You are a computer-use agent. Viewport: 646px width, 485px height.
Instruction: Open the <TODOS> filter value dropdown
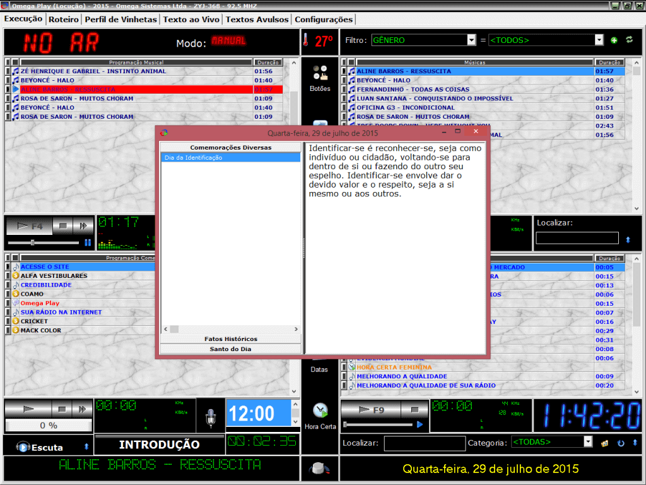tap(599, 40)
